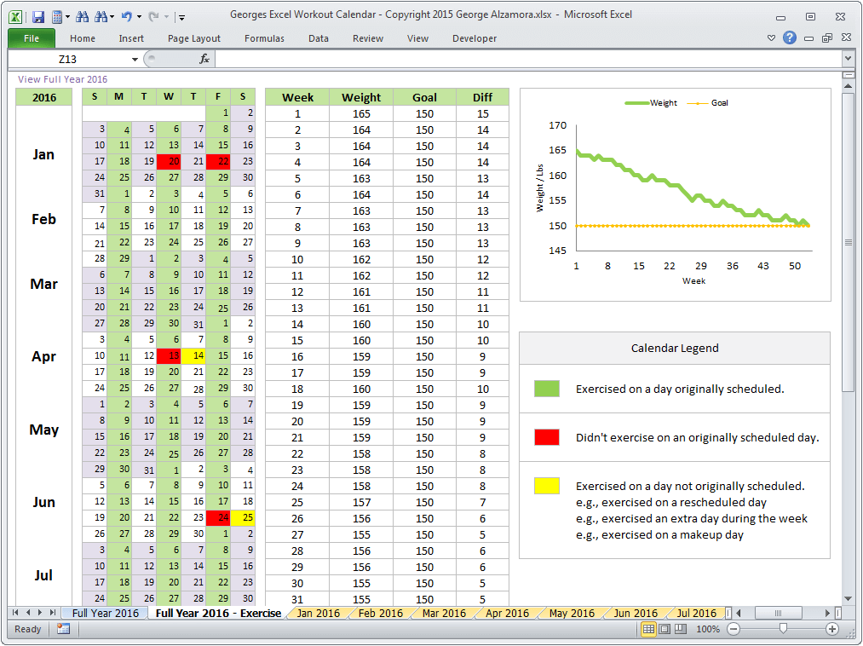Click the red swatch in Calendar Legend
This screenshot has width=863, height=646.
tap(547, 437)
